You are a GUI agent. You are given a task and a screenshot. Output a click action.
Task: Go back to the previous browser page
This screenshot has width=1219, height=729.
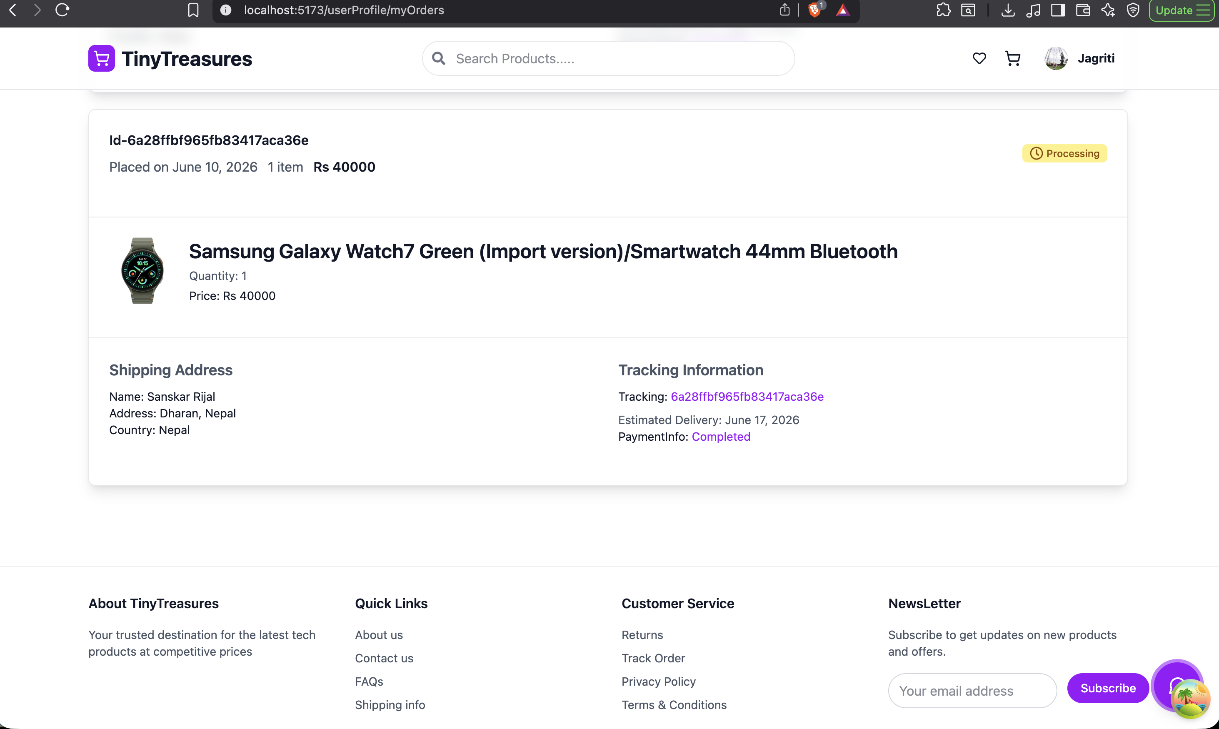(x=13, y=10)
